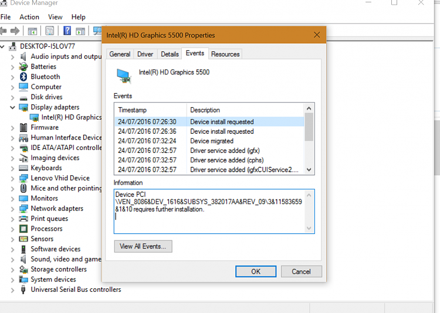Screen dimensions: 440x313
Task: Select the Mice and other pointing devices icon
Action: coord(23,188)
